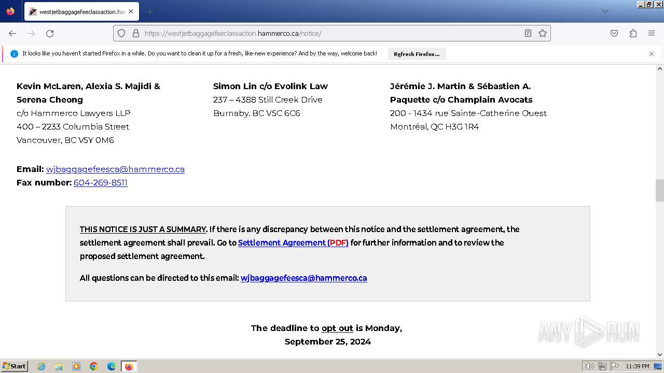
Task: Open the tracking protection shield icon
Action: pos(121,33)
